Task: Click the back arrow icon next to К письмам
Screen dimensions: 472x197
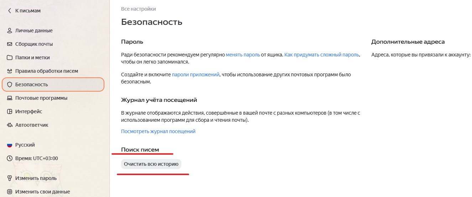Action: click(10, 11)
